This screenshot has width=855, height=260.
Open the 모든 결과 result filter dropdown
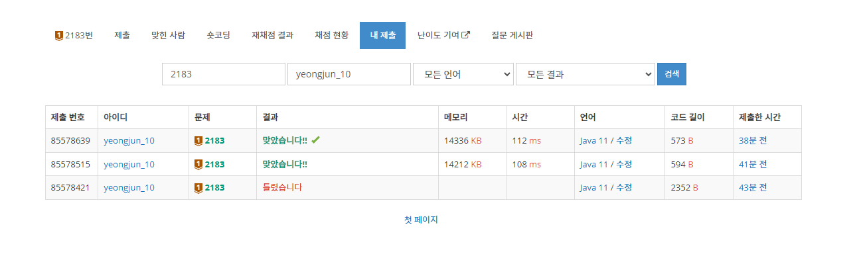[x=585, y=74]
